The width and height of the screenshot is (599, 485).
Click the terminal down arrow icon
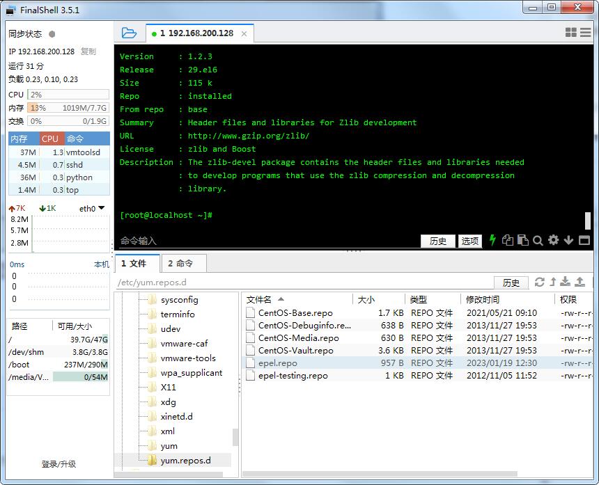(x=568, y=240)
